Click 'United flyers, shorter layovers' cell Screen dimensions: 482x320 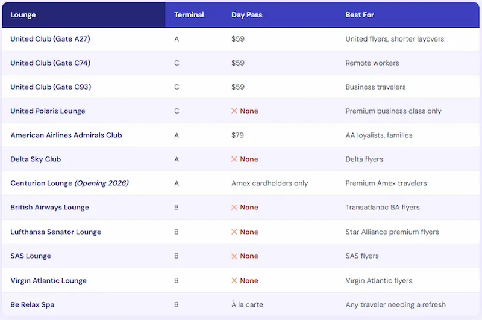[395, 39]
